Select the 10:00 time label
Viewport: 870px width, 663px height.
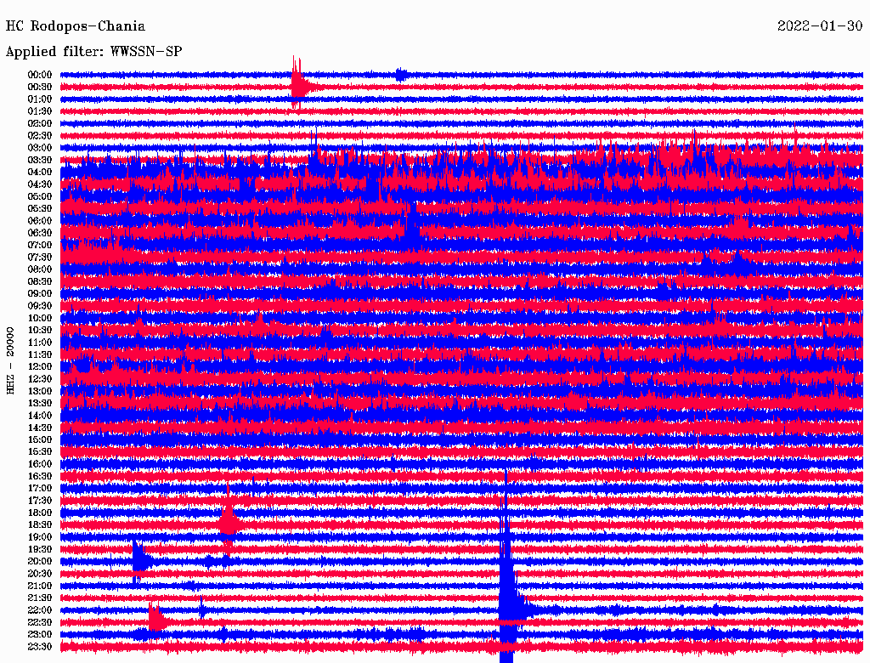(x=39, y=318)
